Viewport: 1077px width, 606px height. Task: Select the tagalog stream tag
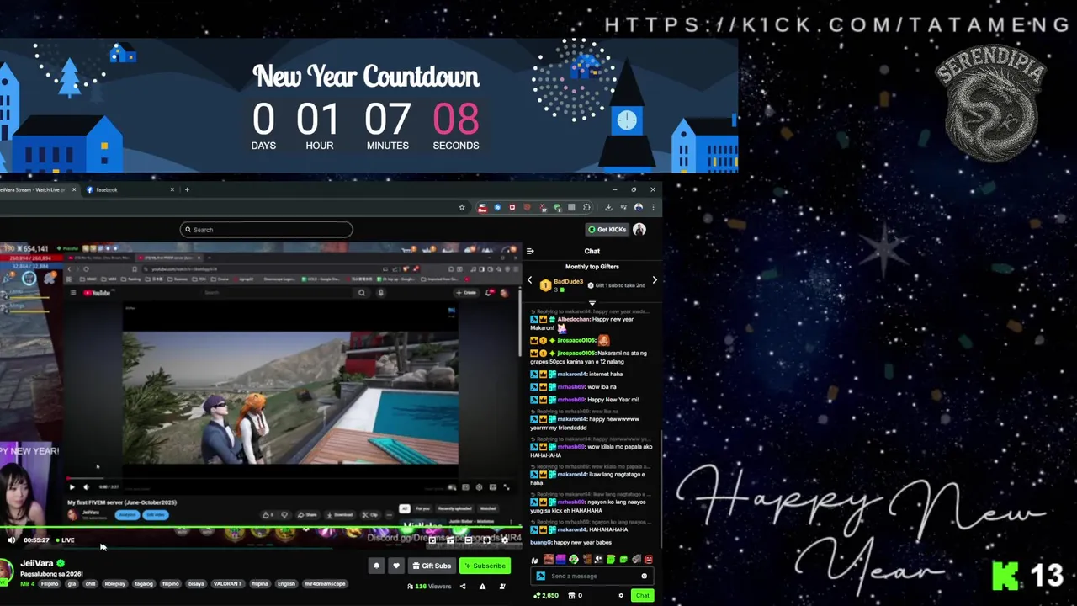[x=144, y=584]
